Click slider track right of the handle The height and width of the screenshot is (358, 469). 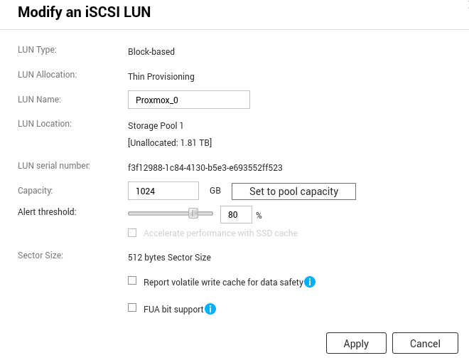click(x=206, y=214)
